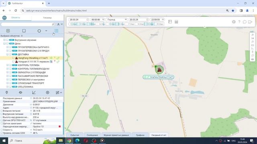Open the chat messages bubble icon
The image size is (257, 144).
[245, 22]
